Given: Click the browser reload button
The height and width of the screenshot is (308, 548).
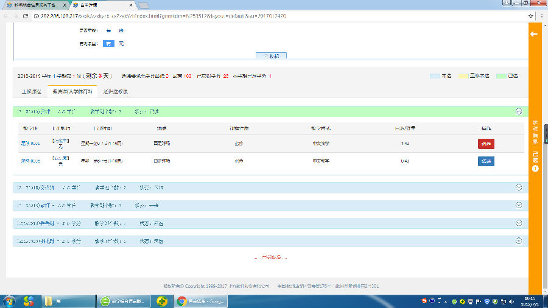Looking at the screenshot, I should click(25, 15).
